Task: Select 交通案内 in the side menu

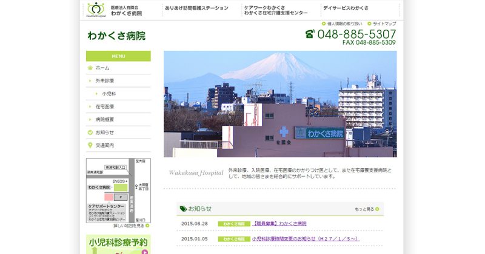Action: point(118,145)
